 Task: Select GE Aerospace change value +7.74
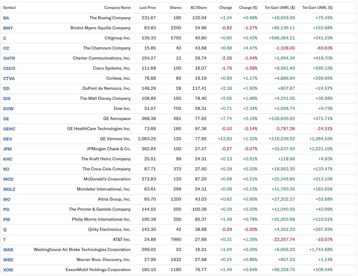coord(226,118)
